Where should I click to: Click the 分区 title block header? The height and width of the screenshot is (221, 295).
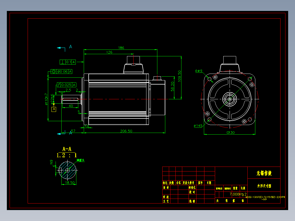pos(178,183)
